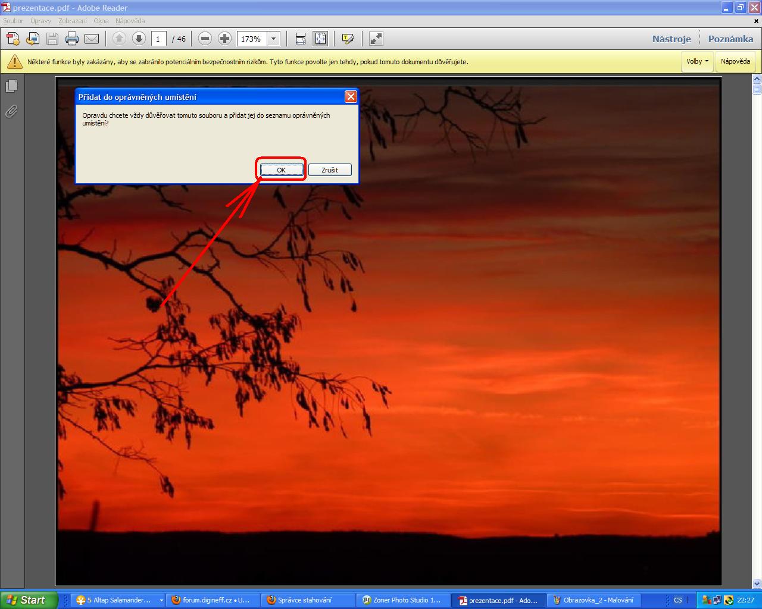Confirm the dialog with OK
The image size is (762, 609).
click(x=281, y=170)
